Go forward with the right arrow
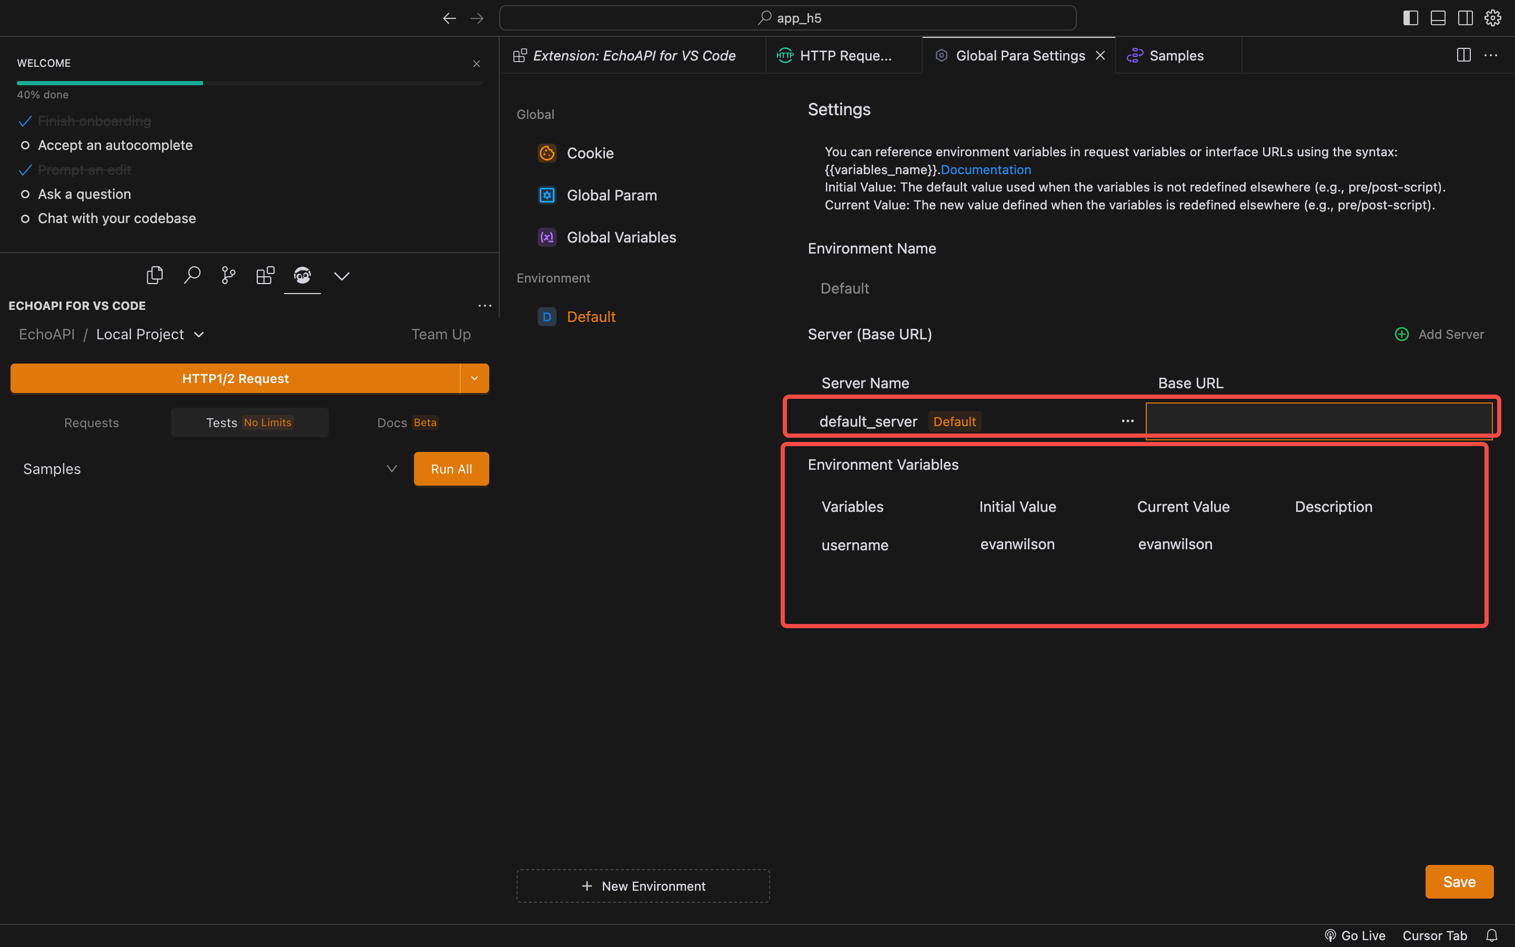Image resolution: width=1515 pixels, height=947 pixels. [477, 18]
